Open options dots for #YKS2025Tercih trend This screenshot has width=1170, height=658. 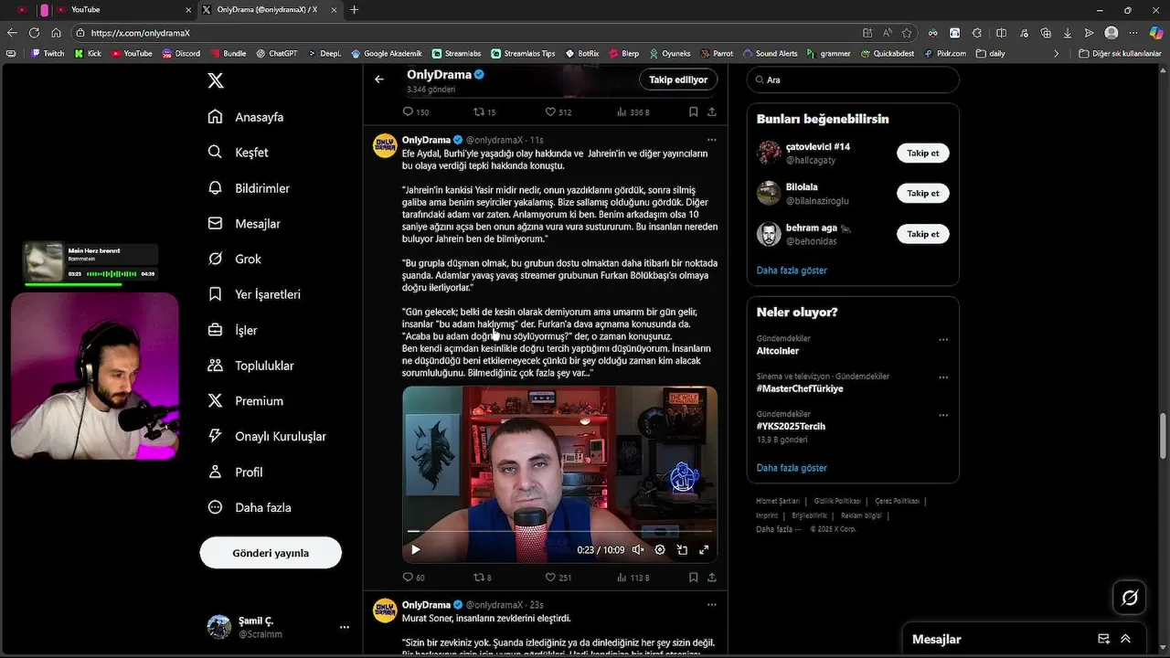coord(943,415)
